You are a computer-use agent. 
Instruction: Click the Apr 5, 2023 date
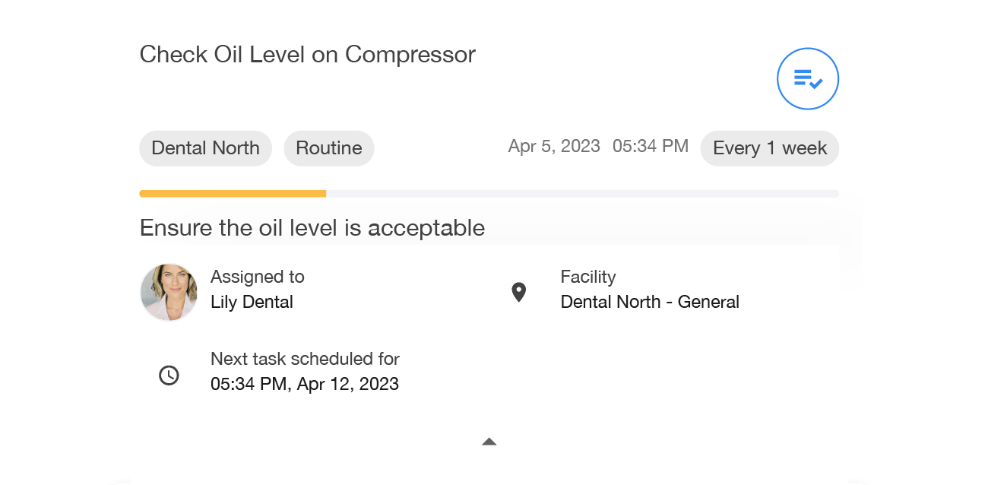554,146
